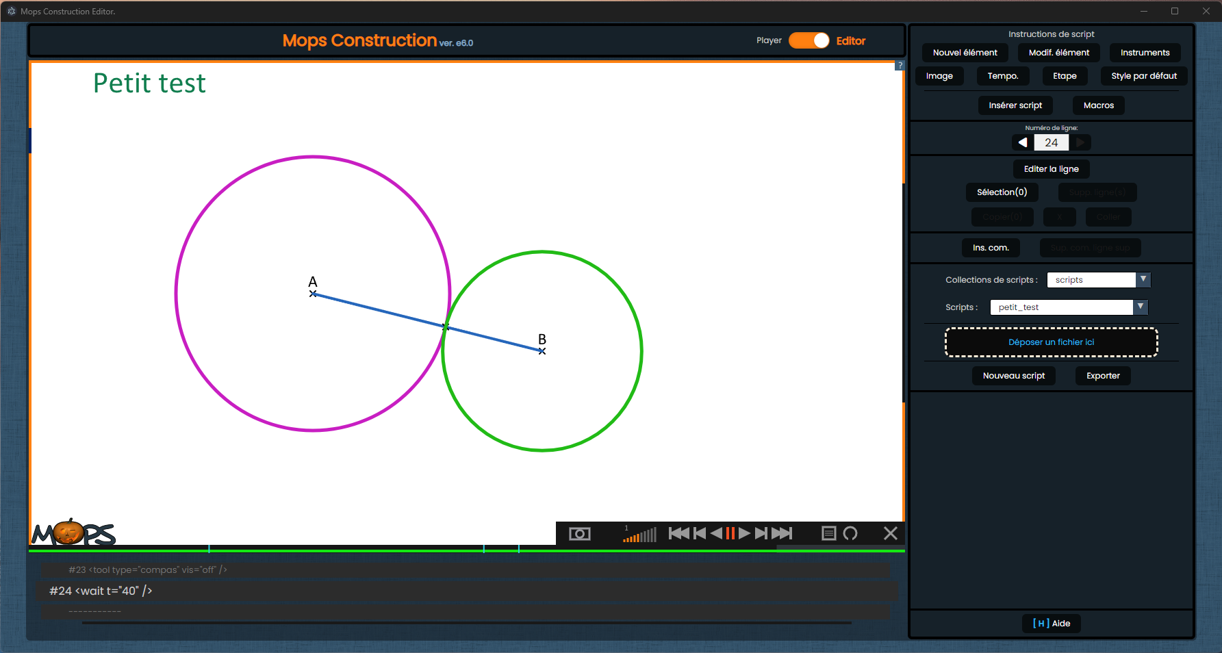This screenshot has height=653, width=1222.
Task: Open the script list icon in the player bar
Action: (x=828, y=533)
